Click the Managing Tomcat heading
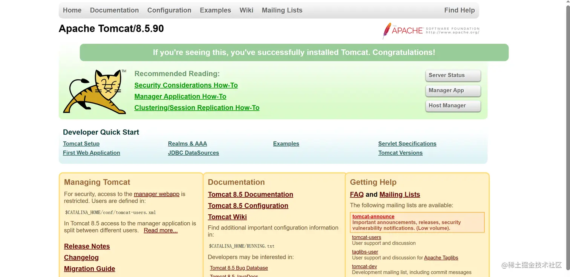 (97, 182)
